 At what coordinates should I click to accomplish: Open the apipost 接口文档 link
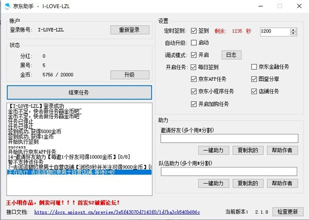click(x=117, y=212)
